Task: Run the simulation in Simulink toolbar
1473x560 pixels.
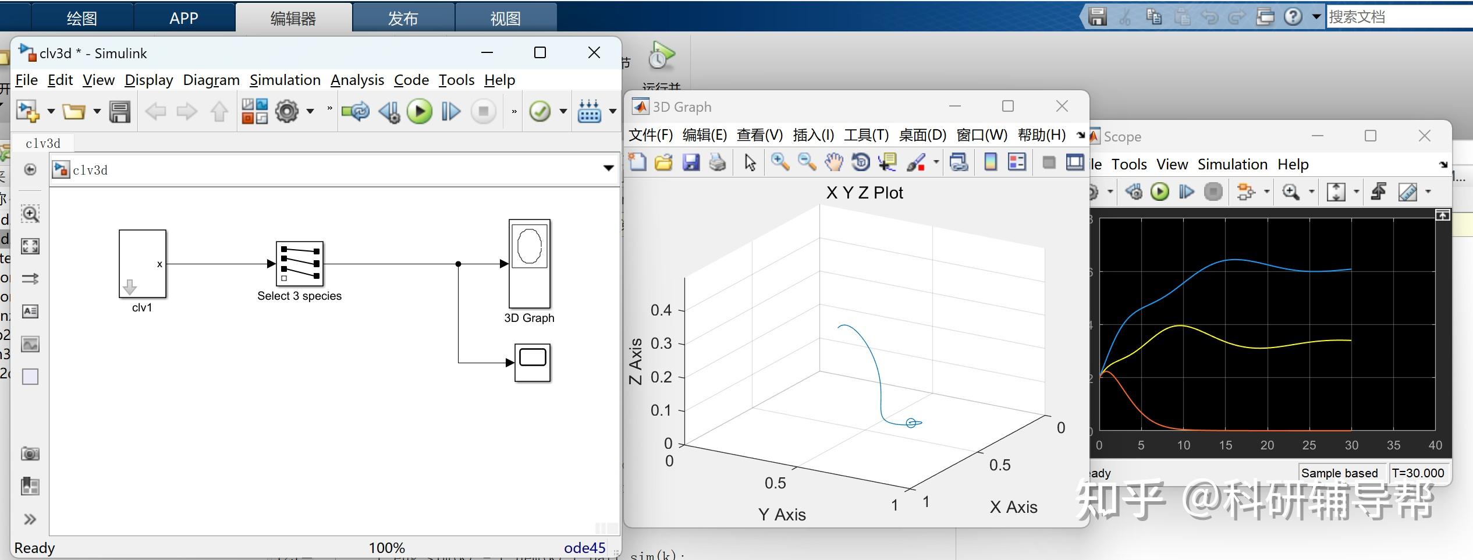Action: click(x=420, y=111)
